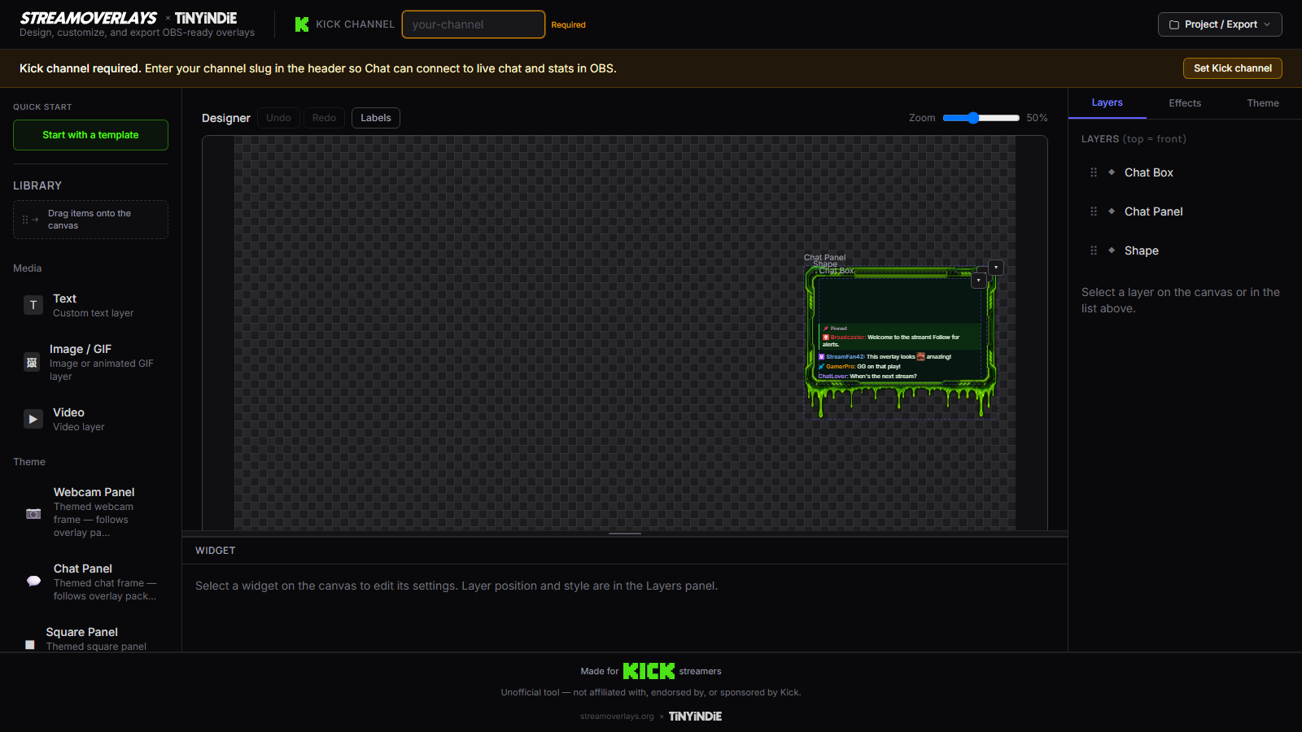Click the Image / GIF library item label
Screen dimensions: 1302x732
[81, 349]
